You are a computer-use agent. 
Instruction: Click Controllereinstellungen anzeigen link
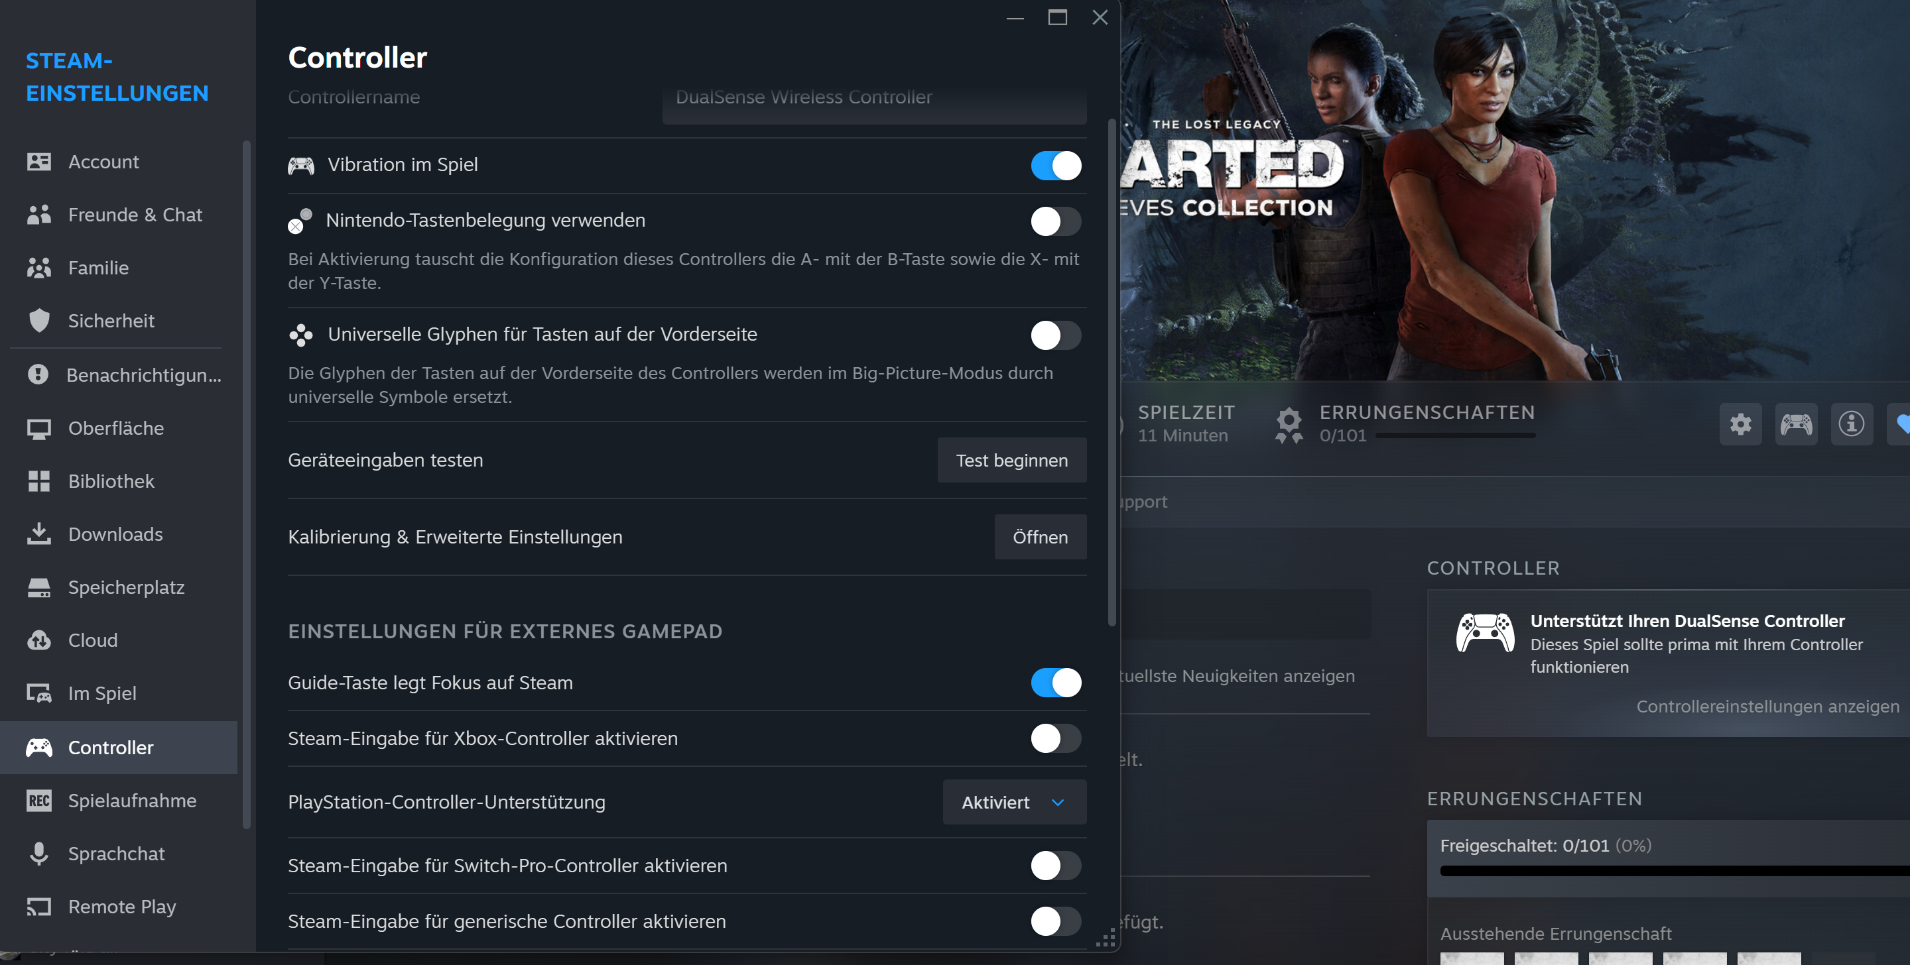click(1767, 707)
